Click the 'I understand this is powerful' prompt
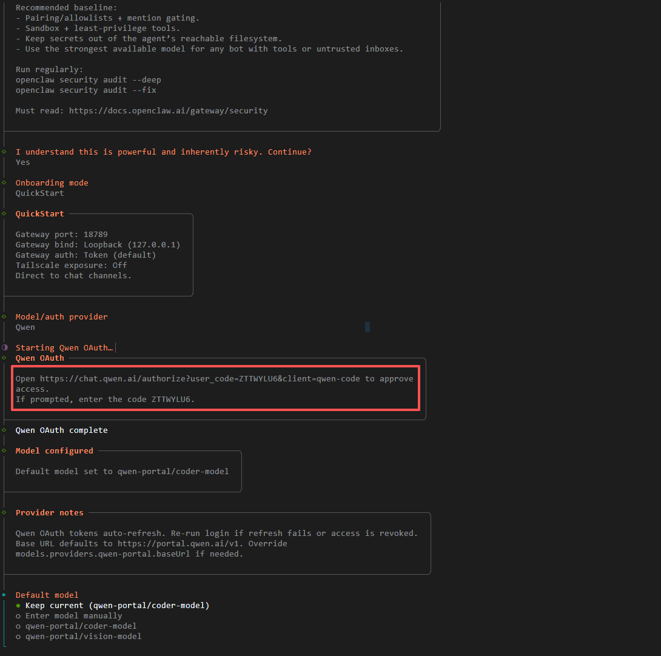The height and width of the screenshot is (656, 661). pyautogui.click(x=164, y=152)
